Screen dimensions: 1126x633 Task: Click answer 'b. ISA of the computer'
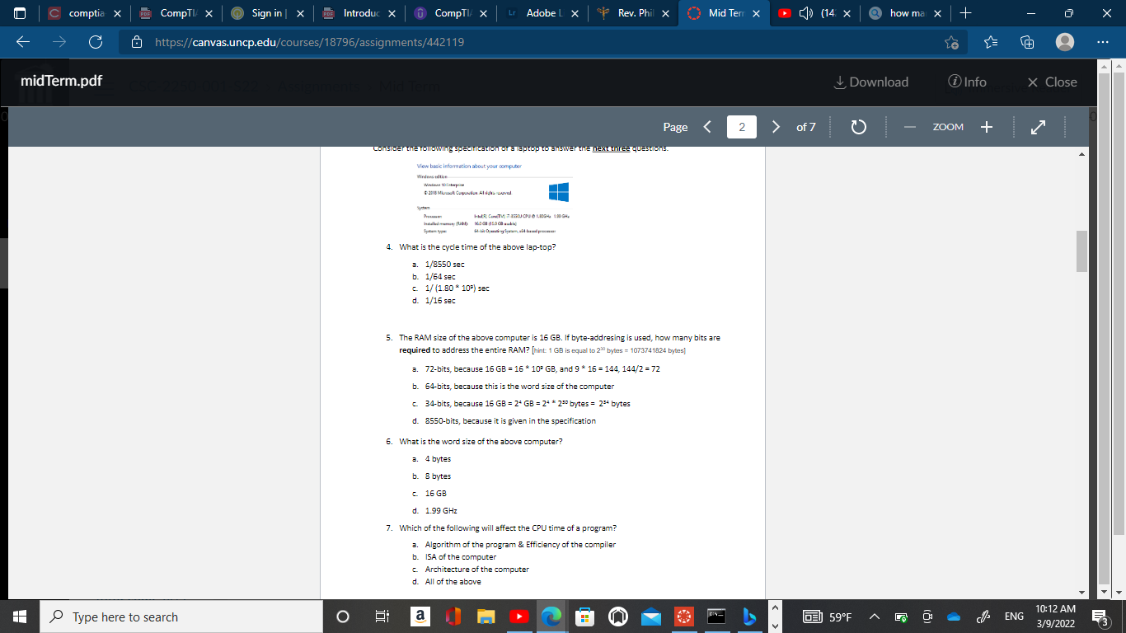[453, 557]
